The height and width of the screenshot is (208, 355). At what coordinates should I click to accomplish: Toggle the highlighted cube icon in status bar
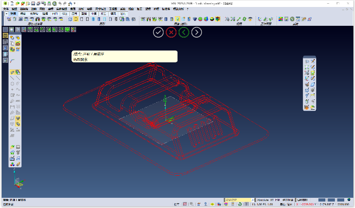pos(226,204)
